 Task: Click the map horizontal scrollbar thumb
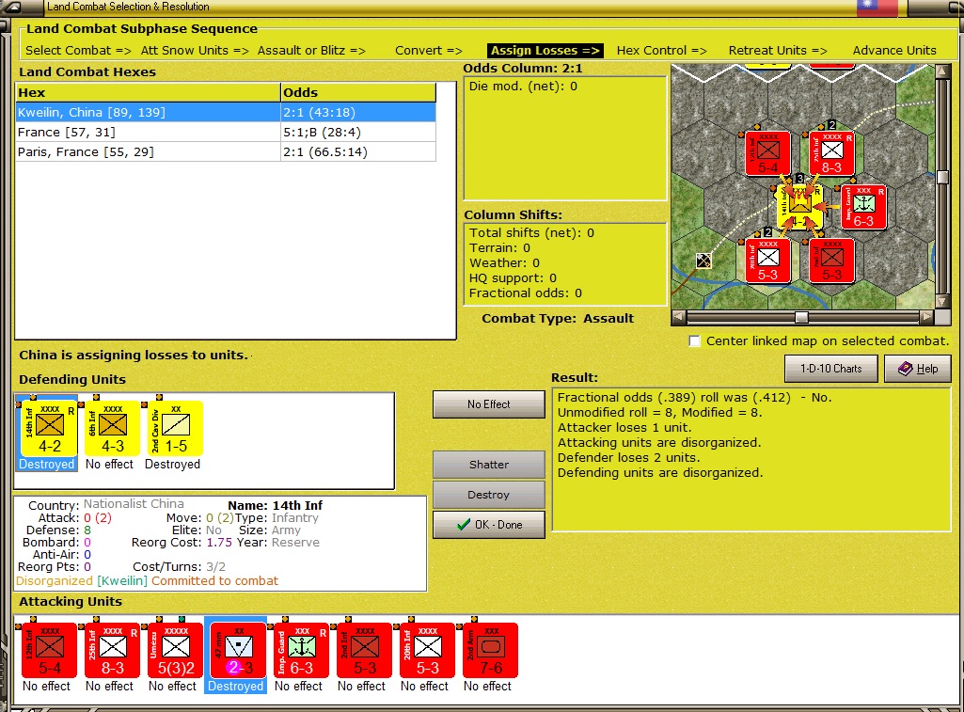(x=801, y=317)
